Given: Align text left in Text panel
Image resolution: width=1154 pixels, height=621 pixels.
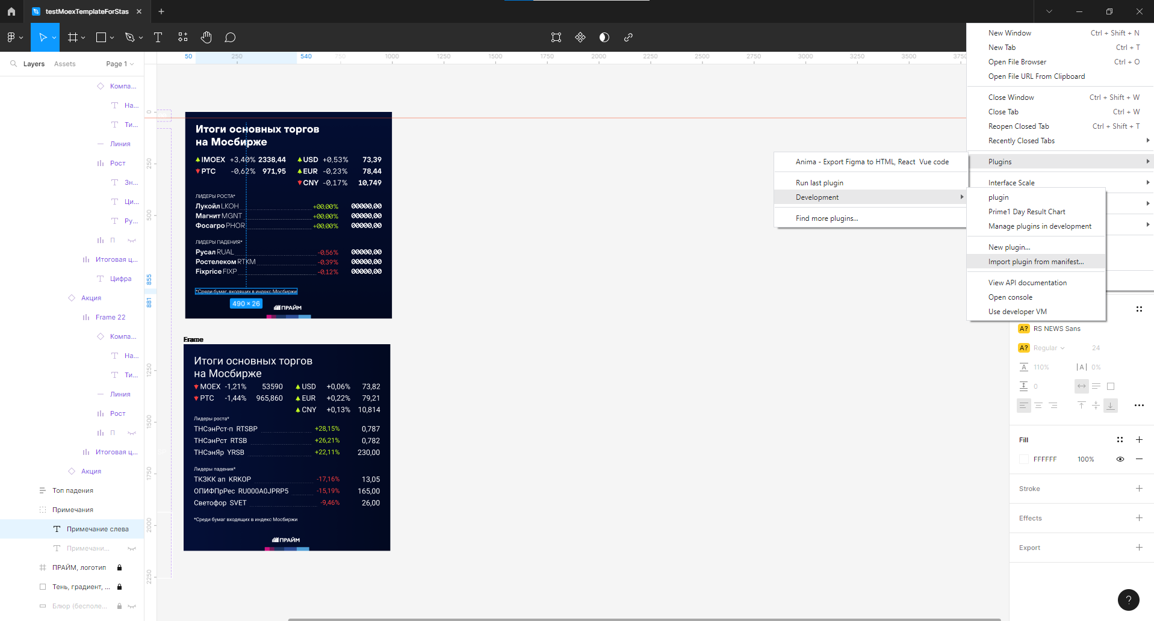Looking at the screenshot, I should click(x=1024, y=406).
